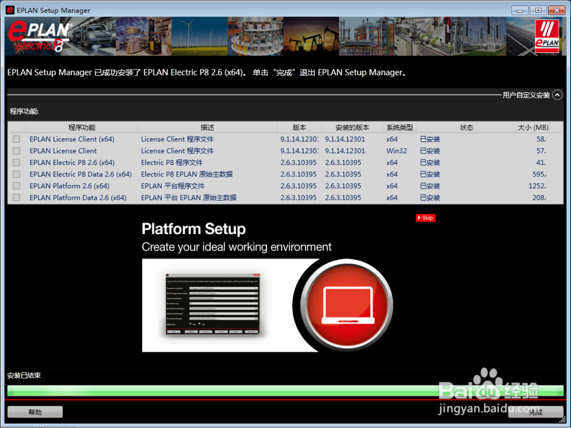Select the EPLAN Platform 2.6 (x64) name
This screenshot has height=428, width=571.
[x=69, y=186]
